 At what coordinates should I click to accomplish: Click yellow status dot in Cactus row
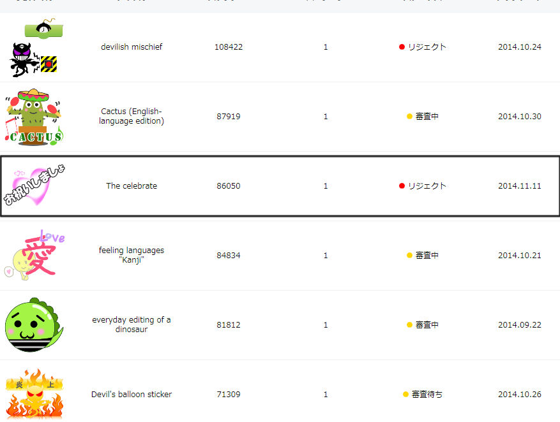click(x=409, y=117)
